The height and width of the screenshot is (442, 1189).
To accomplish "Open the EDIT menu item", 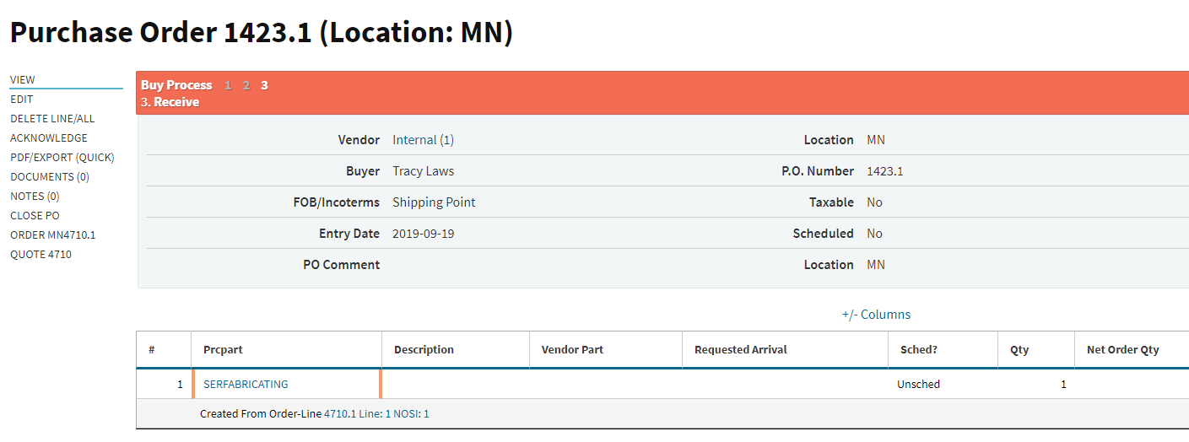I will pos(22,100).
